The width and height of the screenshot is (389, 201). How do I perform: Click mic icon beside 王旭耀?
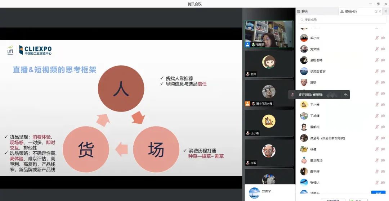pyautogui.click(x=377, y=116)
